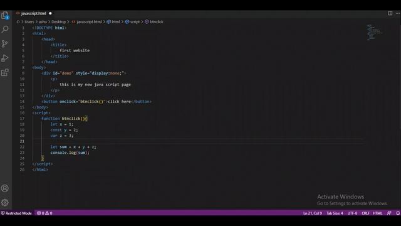Click the closing </script> tag on line 25
Image resolution: width=401 pixels, height=226 pixels.
tap(43, 164)
